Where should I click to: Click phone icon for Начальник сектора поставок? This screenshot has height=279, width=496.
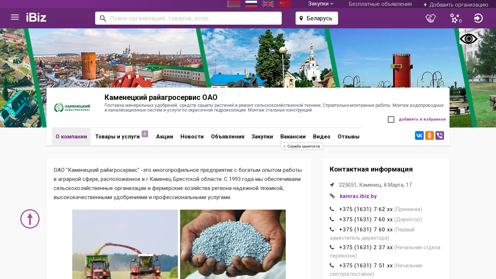tap(332, 266)
